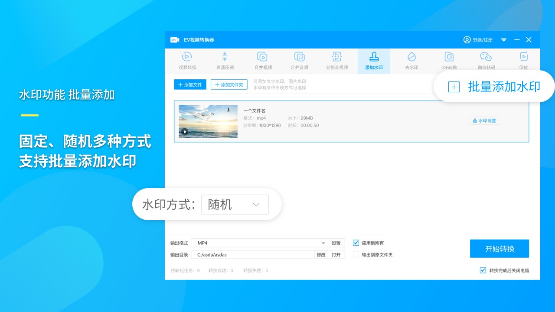Select the 微信转码 WeChat transcode tool
Viewport: 555px width, 312px height.
click(486, 61)
